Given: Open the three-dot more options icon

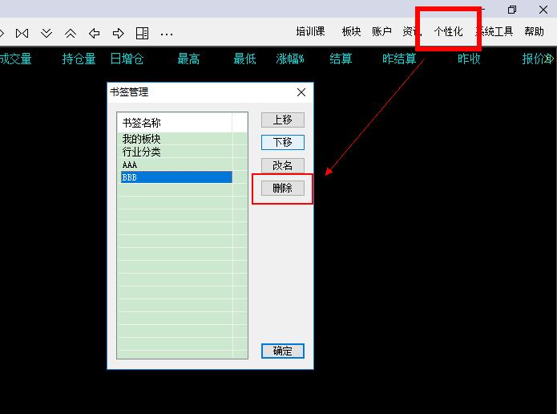Looking at the screenshot, I should coord(167,34).
